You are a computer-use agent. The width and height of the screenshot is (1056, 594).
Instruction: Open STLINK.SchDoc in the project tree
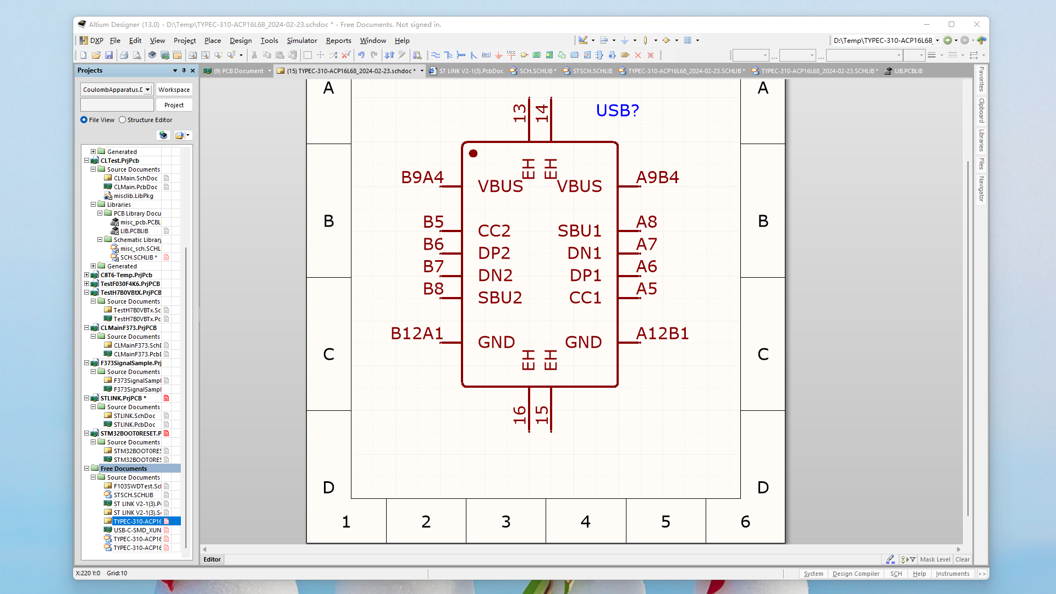[134, 416]
